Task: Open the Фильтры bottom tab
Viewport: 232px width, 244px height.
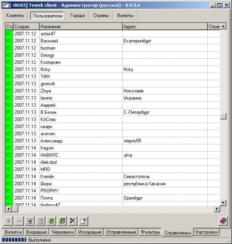Action: pos(150,232)
